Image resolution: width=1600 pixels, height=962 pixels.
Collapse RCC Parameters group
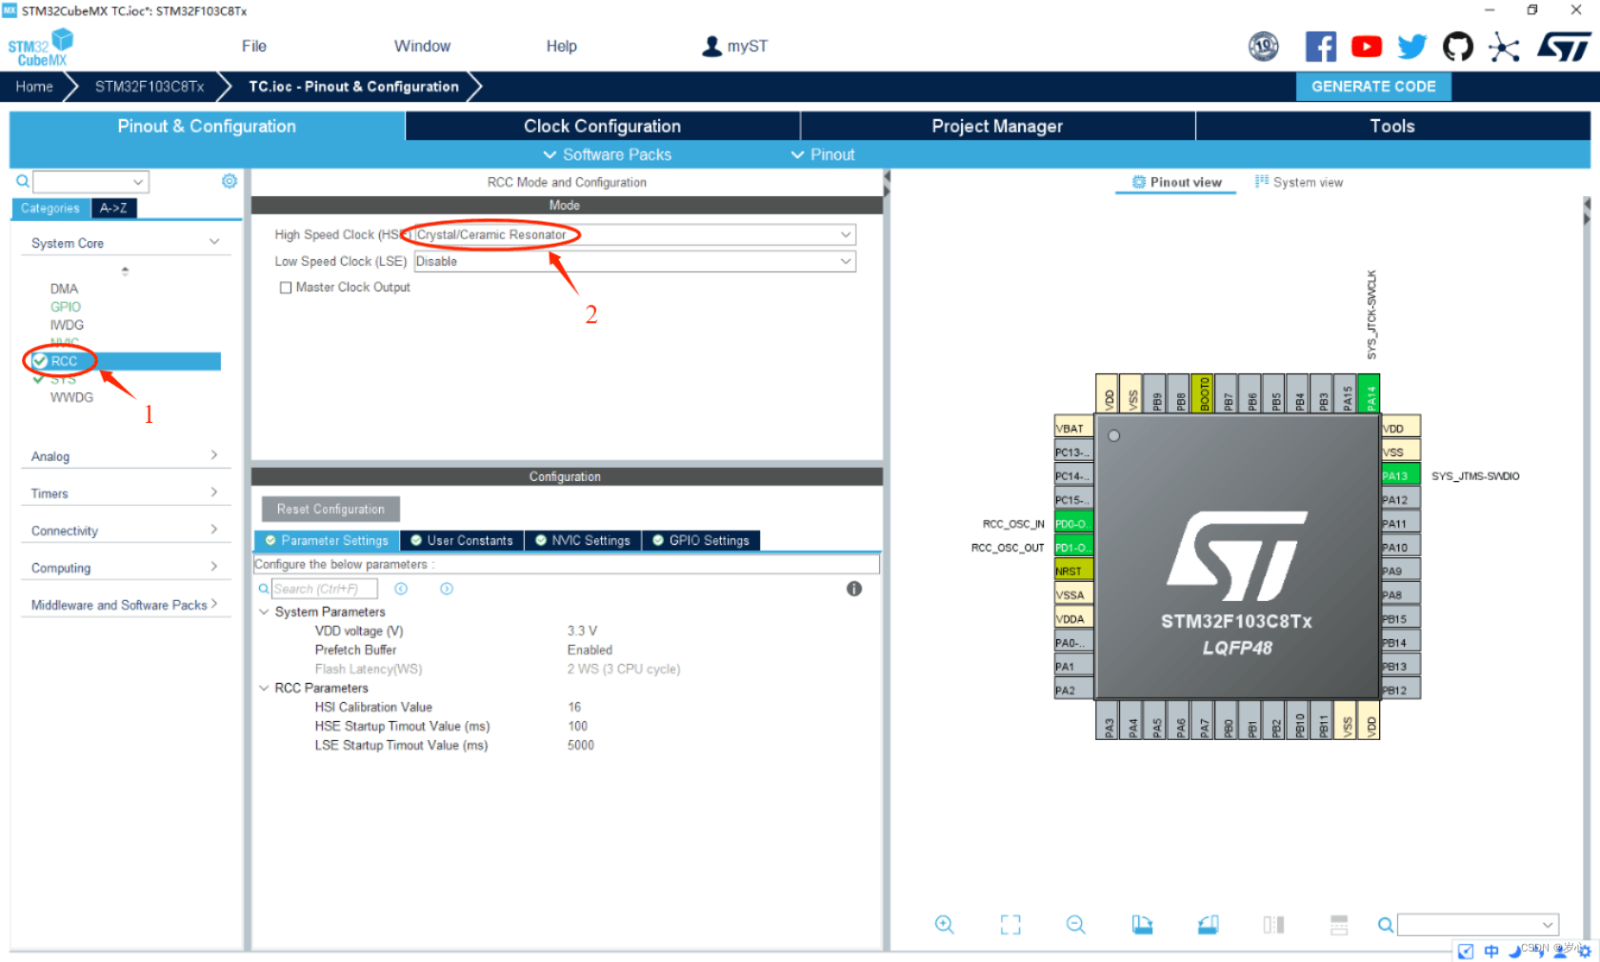click(264, 688)
